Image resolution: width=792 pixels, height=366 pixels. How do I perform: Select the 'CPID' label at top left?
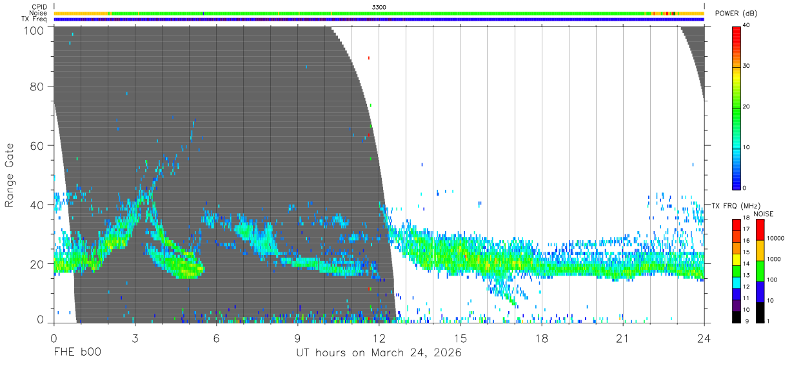click(39, 7)
